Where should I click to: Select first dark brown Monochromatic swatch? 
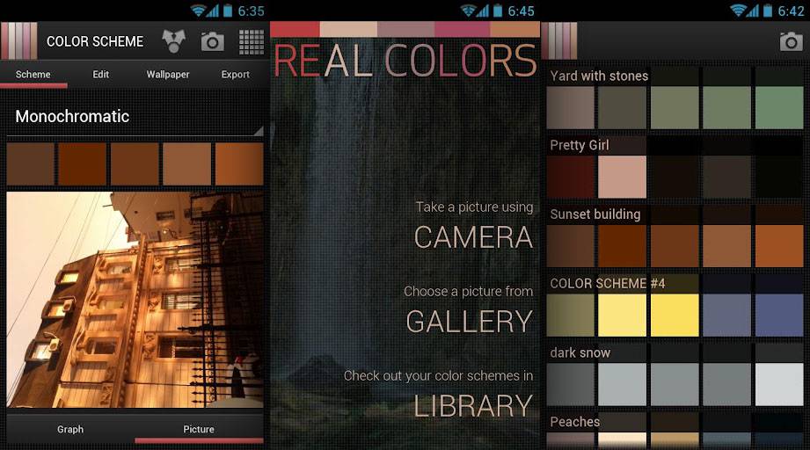pyautogui.click(x=31, y=164)
